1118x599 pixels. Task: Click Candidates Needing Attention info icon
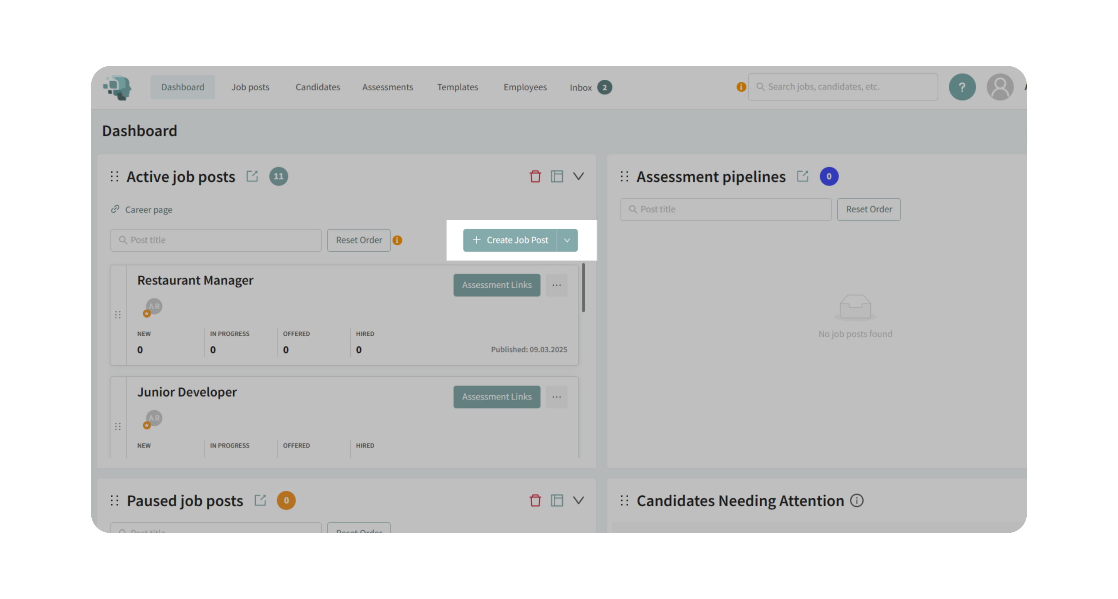(x=856, y=500)
